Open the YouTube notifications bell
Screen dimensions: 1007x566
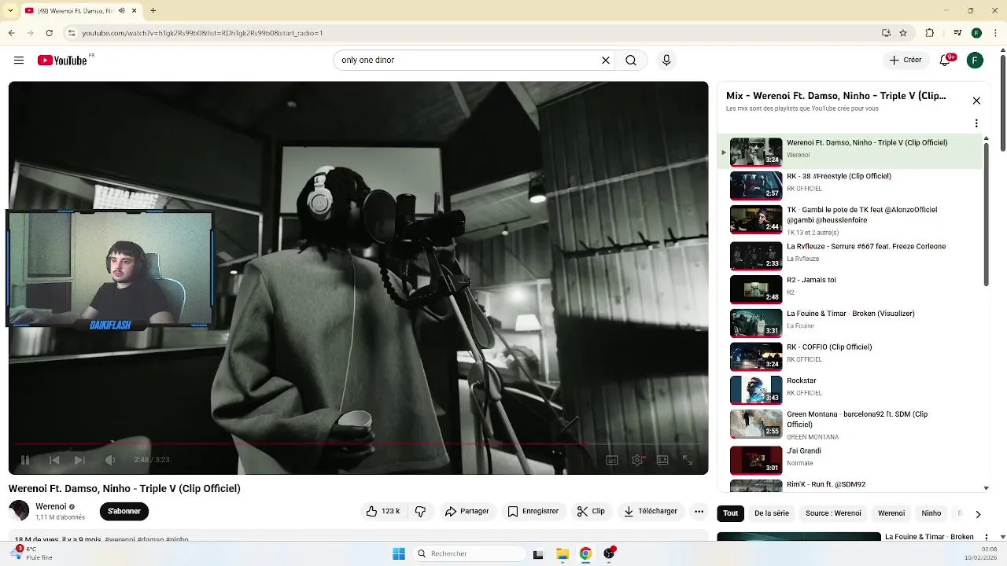946,61
